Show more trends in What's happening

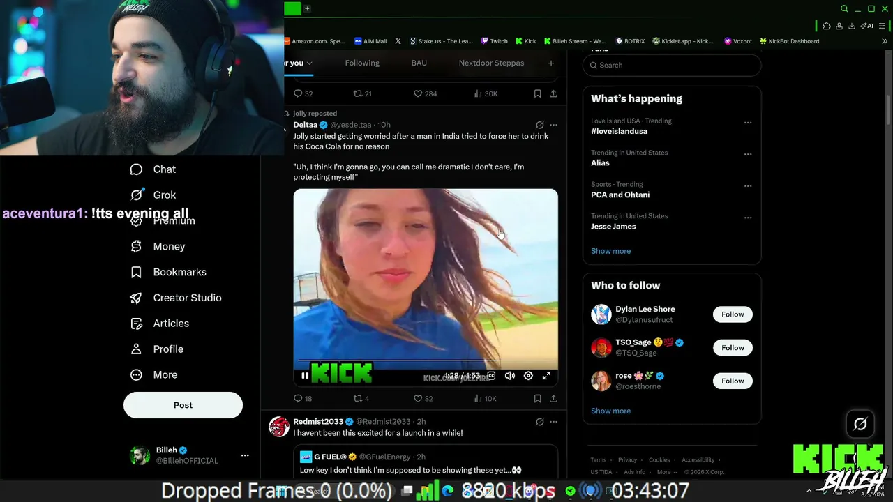610,251
